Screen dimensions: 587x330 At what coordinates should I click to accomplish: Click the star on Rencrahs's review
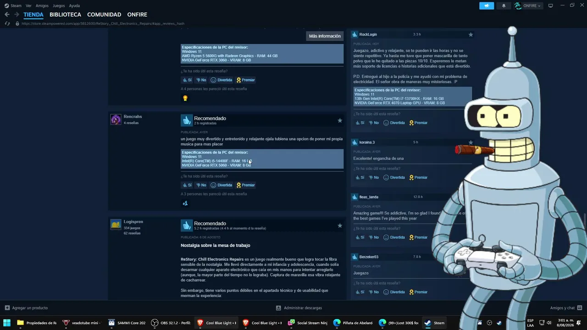point(340,121)
